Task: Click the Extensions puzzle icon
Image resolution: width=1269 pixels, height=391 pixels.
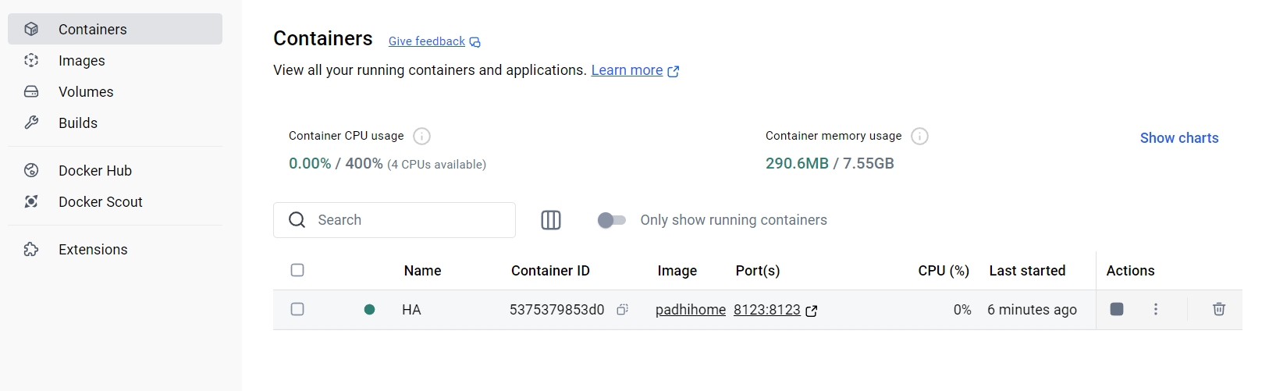Action: [31, 249]
